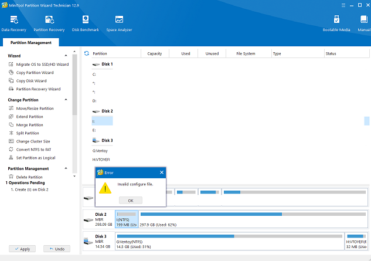Start the Migrate OS to SSD/HD Wizard
The image size is (371, 261).
(x=42, y=64)
